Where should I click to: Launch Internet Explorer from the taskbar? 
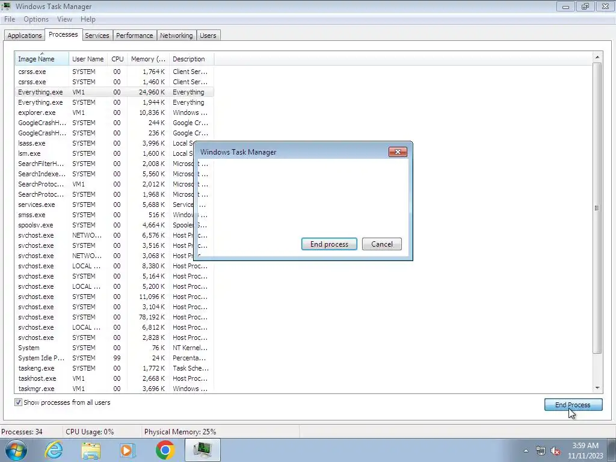tap(54, 450)
